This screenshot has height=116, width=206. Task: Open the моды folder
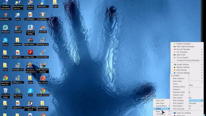pyautogui.click(x=30, y=80)
